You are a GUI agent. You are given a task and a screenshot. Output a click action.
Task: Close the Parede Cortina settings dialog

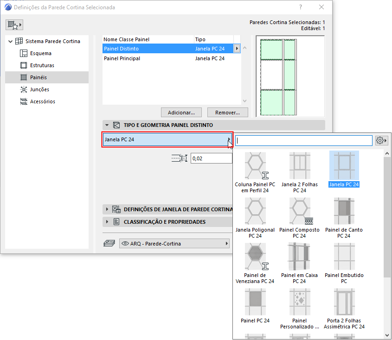pos(321,7)
